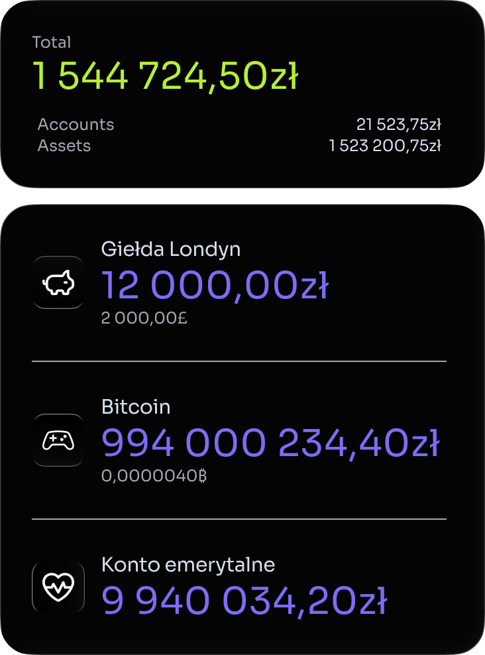Click the piggy bank icon
This screenshot has width=485, height=655.
pyautogui.click(x=58, y=283)
